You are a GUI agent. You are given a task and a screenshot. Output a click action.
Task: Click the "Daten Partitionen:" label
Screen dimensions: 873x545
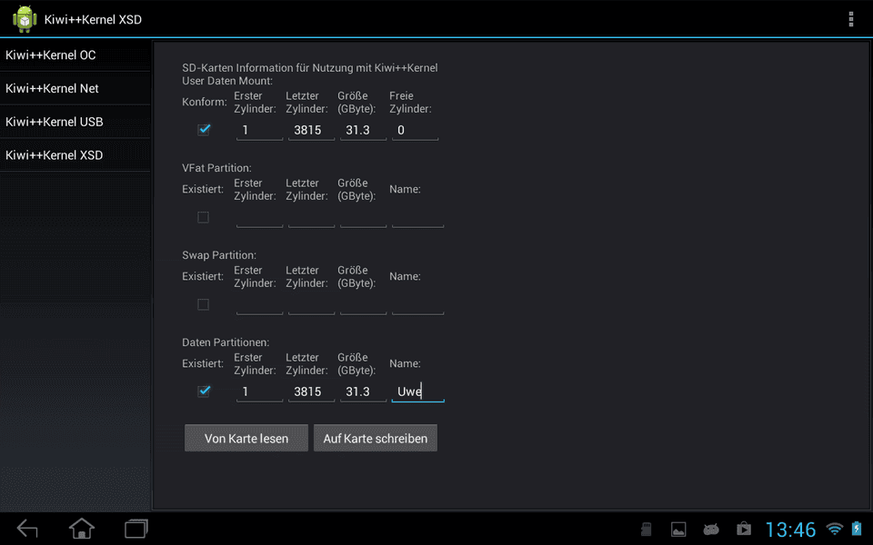click(x=226, y=342)
